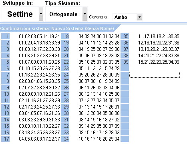Screen dimensions: 187x145
Task: Click row number 18 header cell
Action: point(65,36)
